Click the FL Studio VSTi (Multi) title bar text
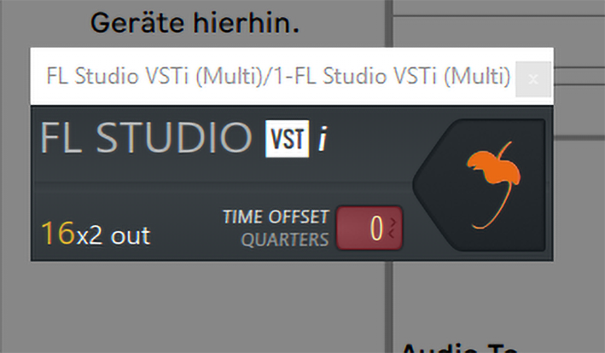The width and height of the screenshot is (605, 353). point(278,76)
